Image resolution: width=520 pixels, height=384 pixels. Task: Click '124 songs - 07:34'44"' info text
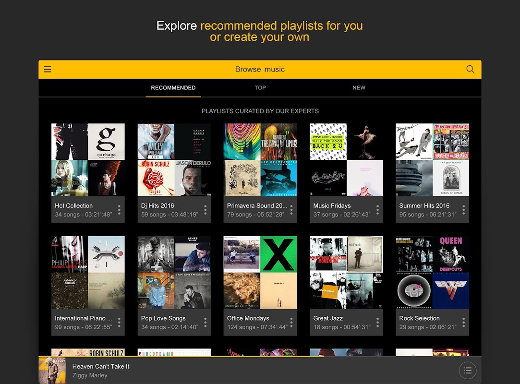pyautogui.click(x=257, y=327)
